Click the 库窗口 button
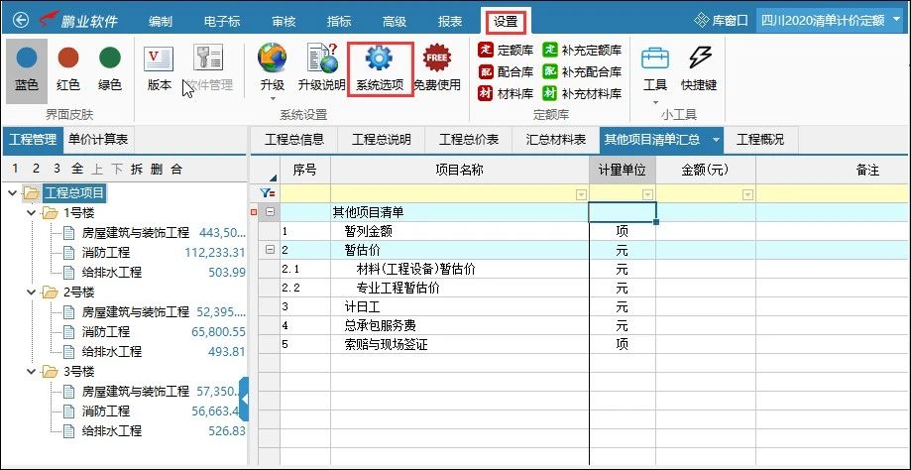This screenshot has width=911, height=470. (724, 20)
